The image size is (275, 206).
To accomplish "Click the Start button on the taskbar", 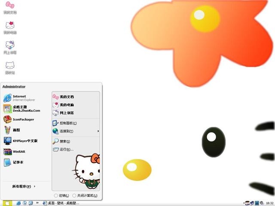I will (7, 203).
